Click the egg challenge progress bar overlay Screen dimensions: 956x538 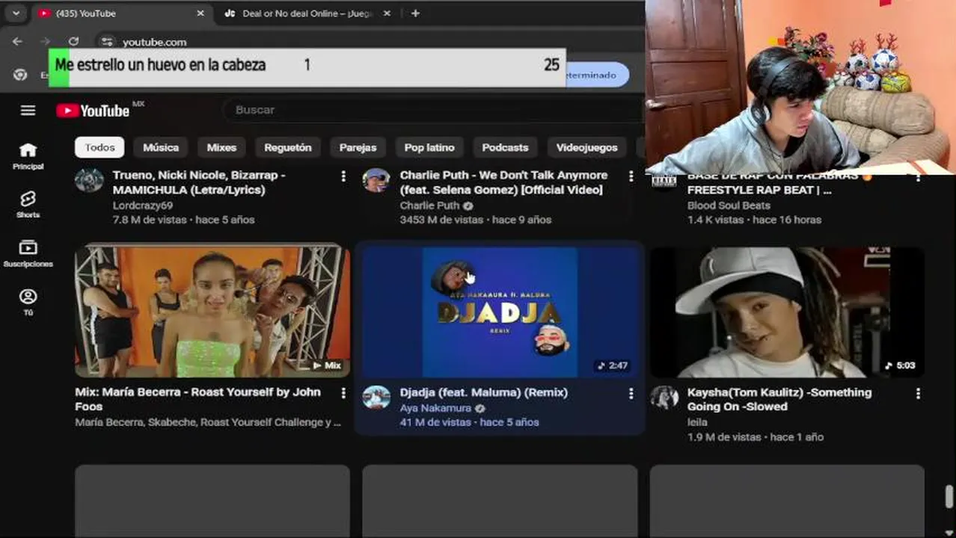pyautogui.click(x=307, y=67)
